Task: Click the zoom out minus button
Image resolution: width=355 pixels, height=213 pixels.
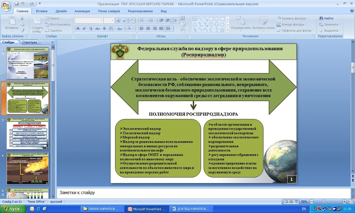Action: [312, 202]
